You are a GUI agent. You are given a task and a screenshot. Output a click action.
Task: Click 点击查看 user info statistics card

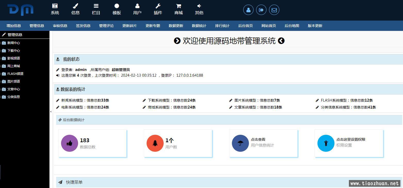click(263, 143)
